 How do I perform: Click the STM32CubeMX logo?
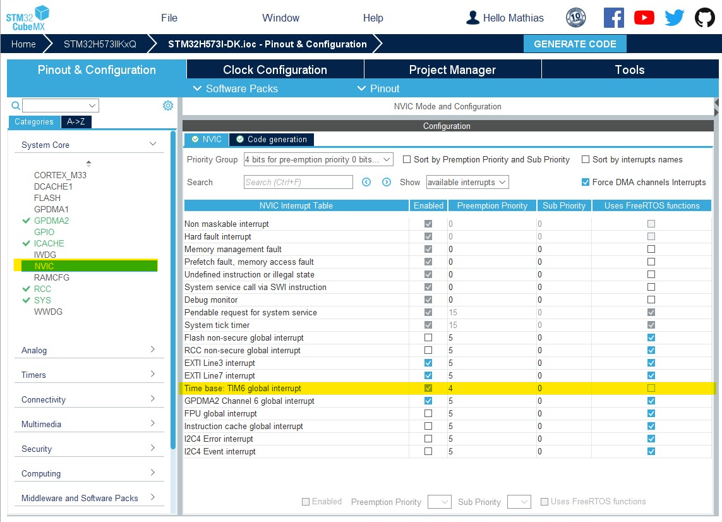28,18
